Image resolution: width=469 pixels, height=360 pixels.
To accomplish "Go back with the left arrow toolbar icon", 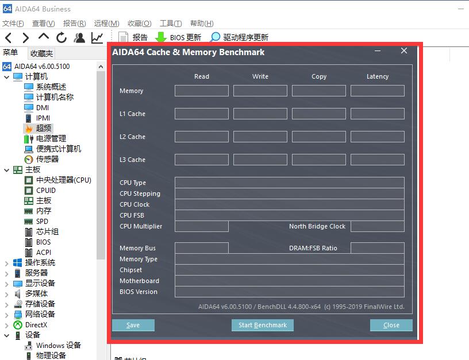I will coord(9,38).
